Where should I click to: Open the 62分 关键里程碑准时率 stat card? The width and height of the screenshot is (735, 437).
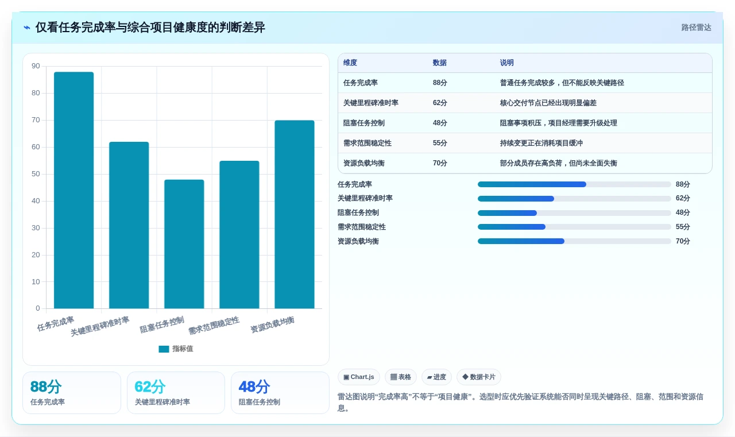click(x=176, y=393)
